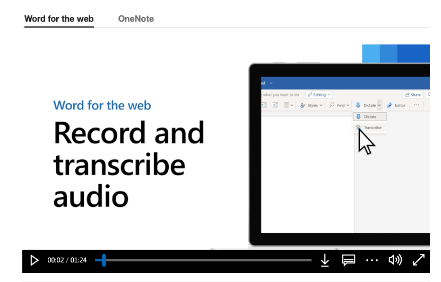Switch to the OneNote tab
This screenshot has height=282, width=441.
click(136, 19)
